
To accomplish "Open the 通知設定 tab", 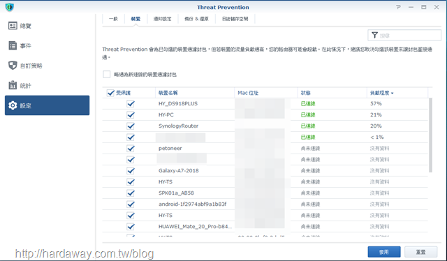I will 163,19.
